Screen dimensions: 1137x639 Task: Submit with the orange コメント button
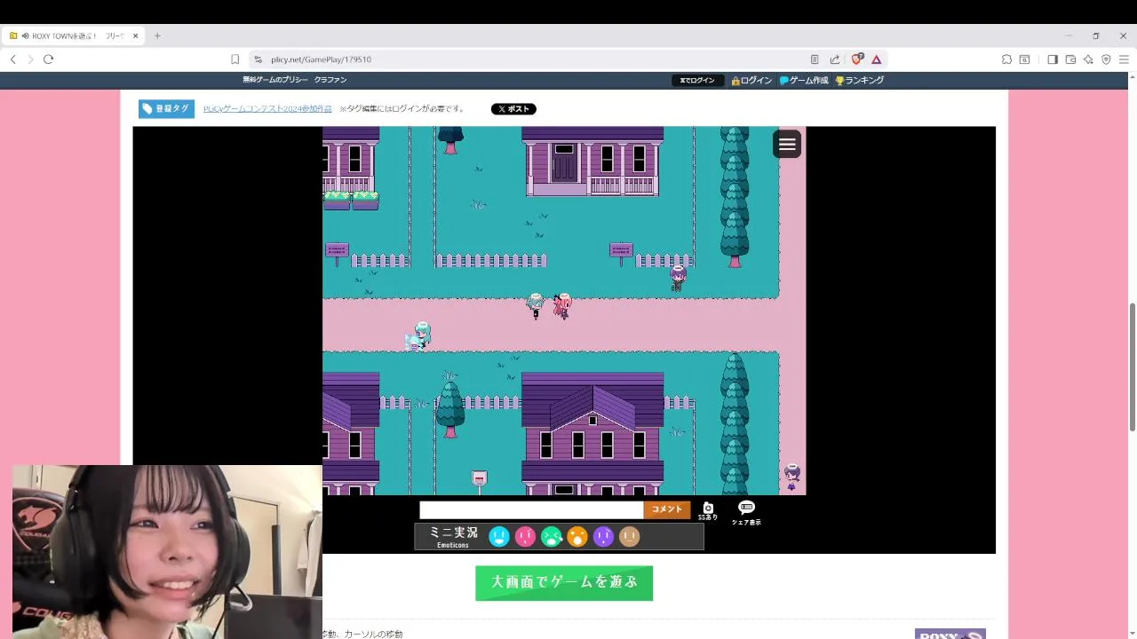click(667, 509)
